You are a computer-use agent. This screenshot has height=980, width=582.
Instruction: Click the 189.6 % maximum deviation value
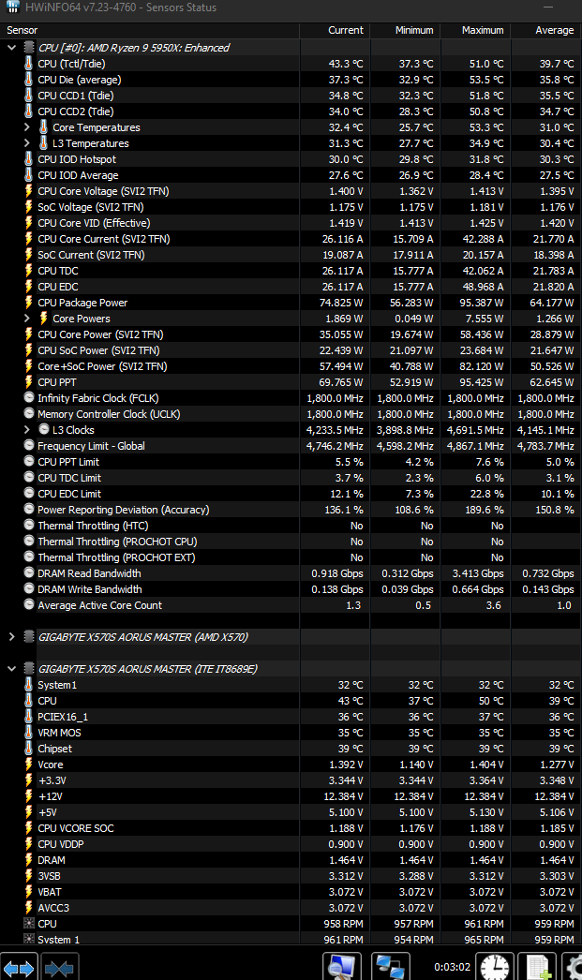pos(485,510)
